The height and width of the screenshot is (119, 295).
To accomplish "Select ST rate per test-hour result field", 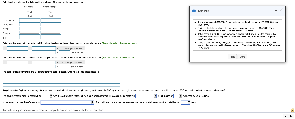I will (65, 67).
